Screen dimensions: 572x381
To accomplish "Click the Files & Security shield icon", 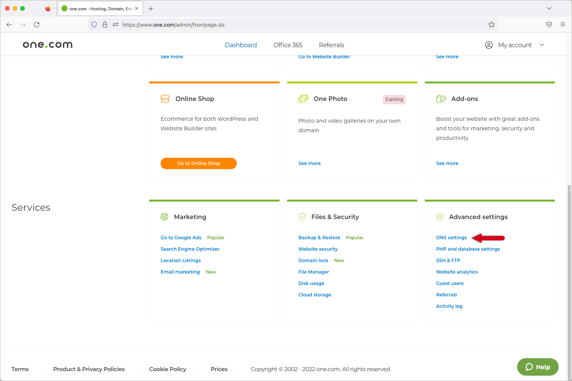I will point(302,216).
